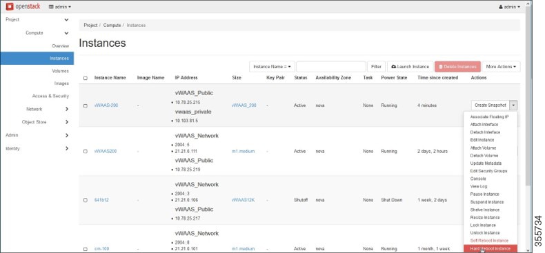Toggle the actions caret beside Create Snapshot
Image resolution: width=545 pixels, height=253 pixels.
pos(513,105)
